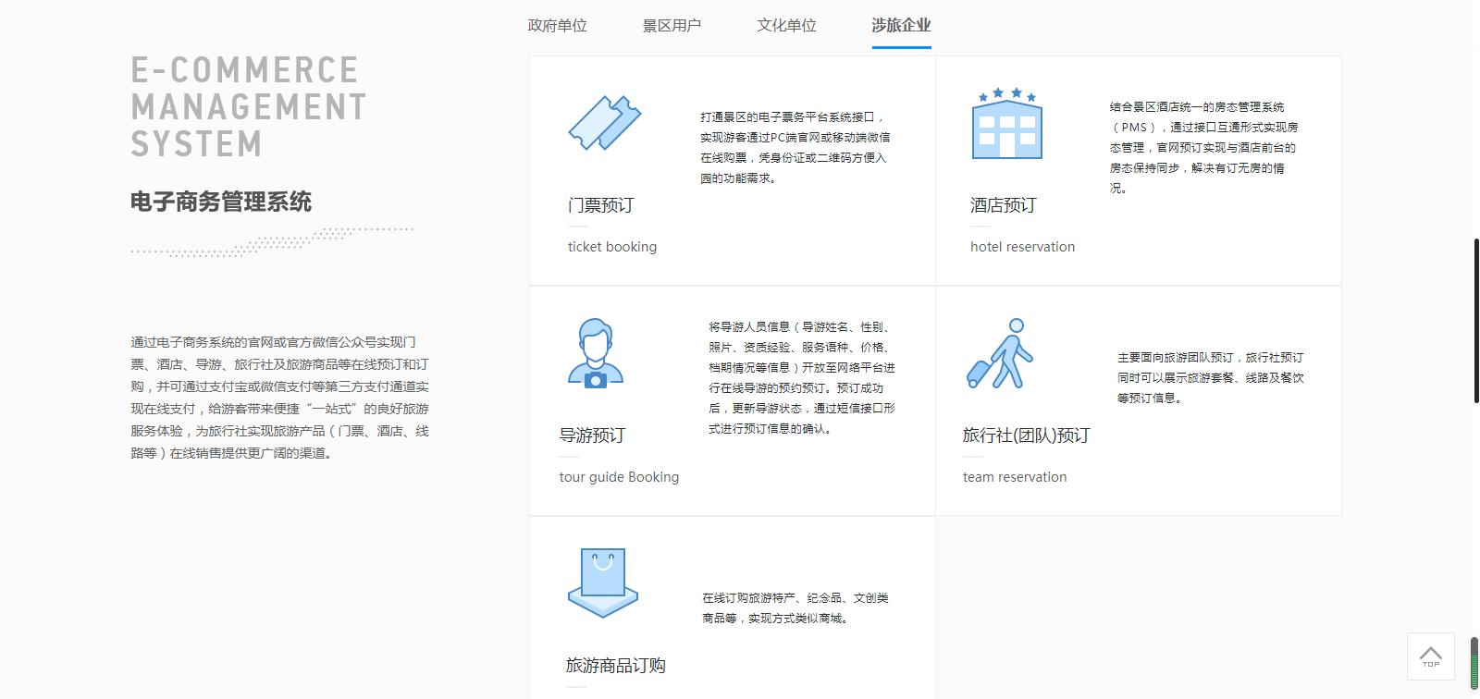The width and height of the screenshot is (1480, 699).
Task: Click the tour guide photographer icon
Action: pyautogui.click(x=595, y=353)
